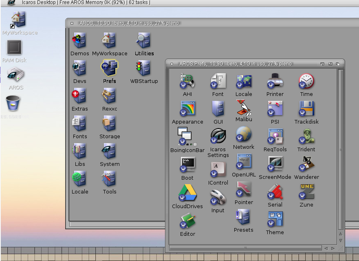
Task: Open the AHI audio preferences icon
Action: (187, 80)
